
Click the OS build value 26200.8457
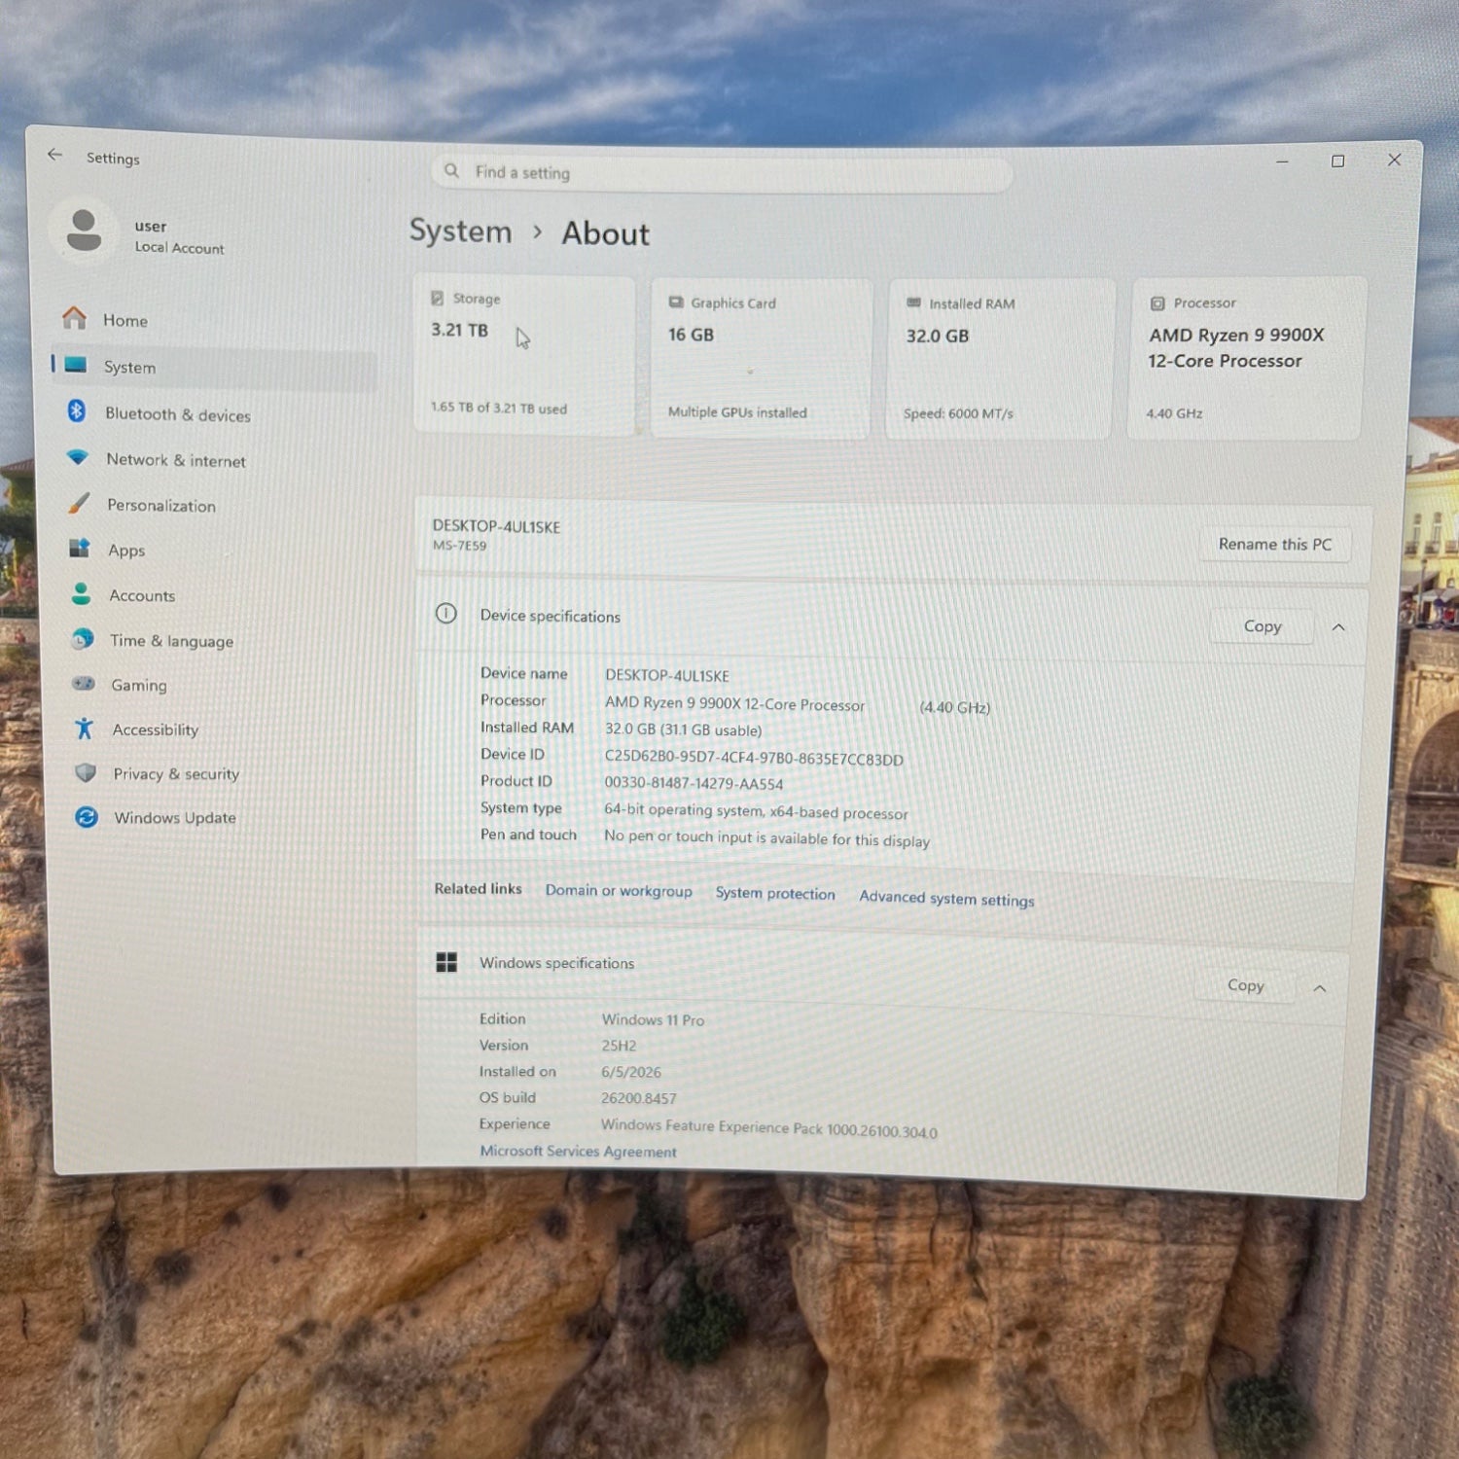pyautogui.click(x=638, y=1098)
